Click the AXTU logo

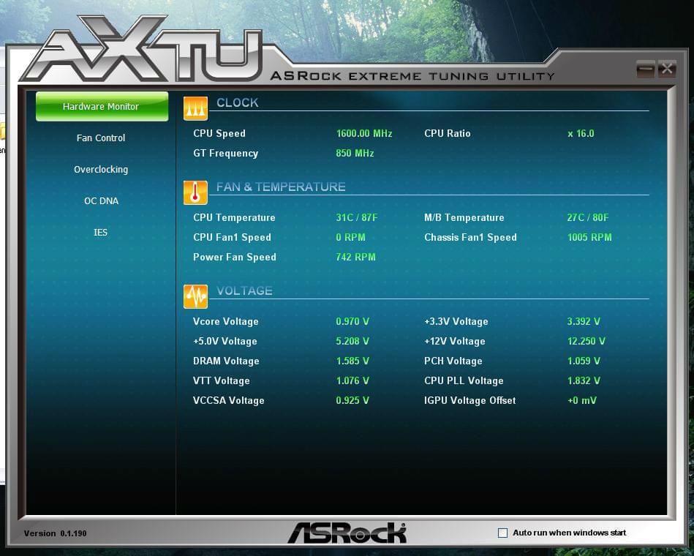tap(142, 50)
